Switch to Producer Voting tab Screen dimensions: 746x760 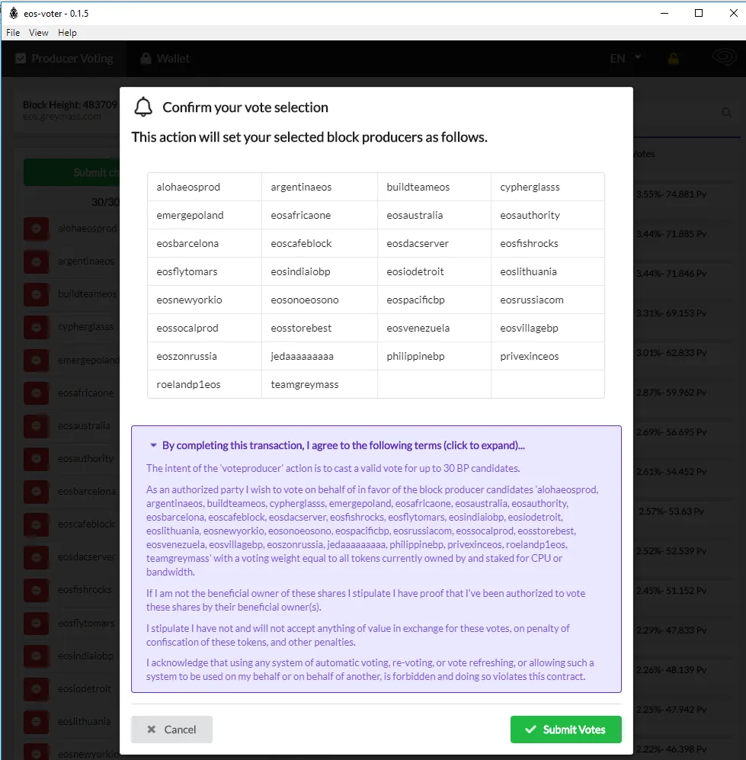pyautogui.click(x=65, y=59)
